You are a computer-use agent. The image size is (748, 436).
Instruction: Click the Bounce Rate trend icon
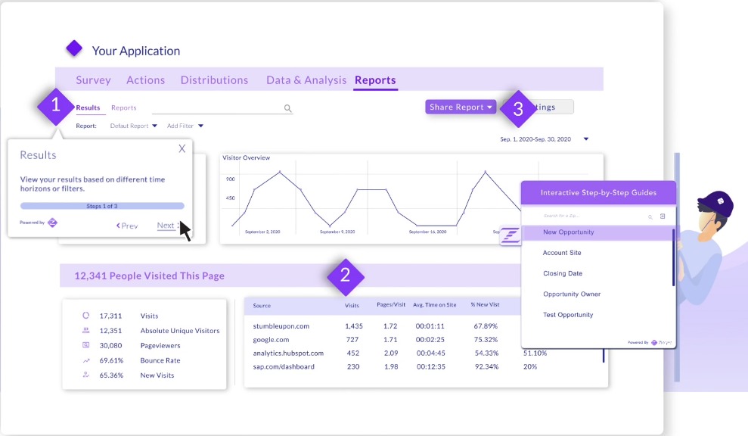(86, 360)
